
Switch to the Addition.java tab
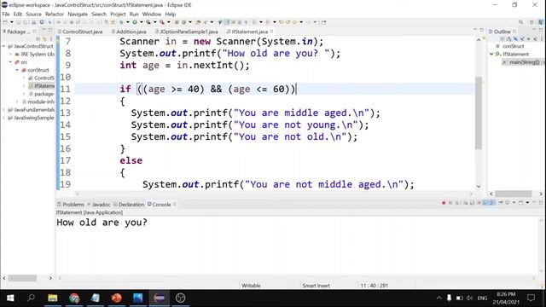point(131,32)
